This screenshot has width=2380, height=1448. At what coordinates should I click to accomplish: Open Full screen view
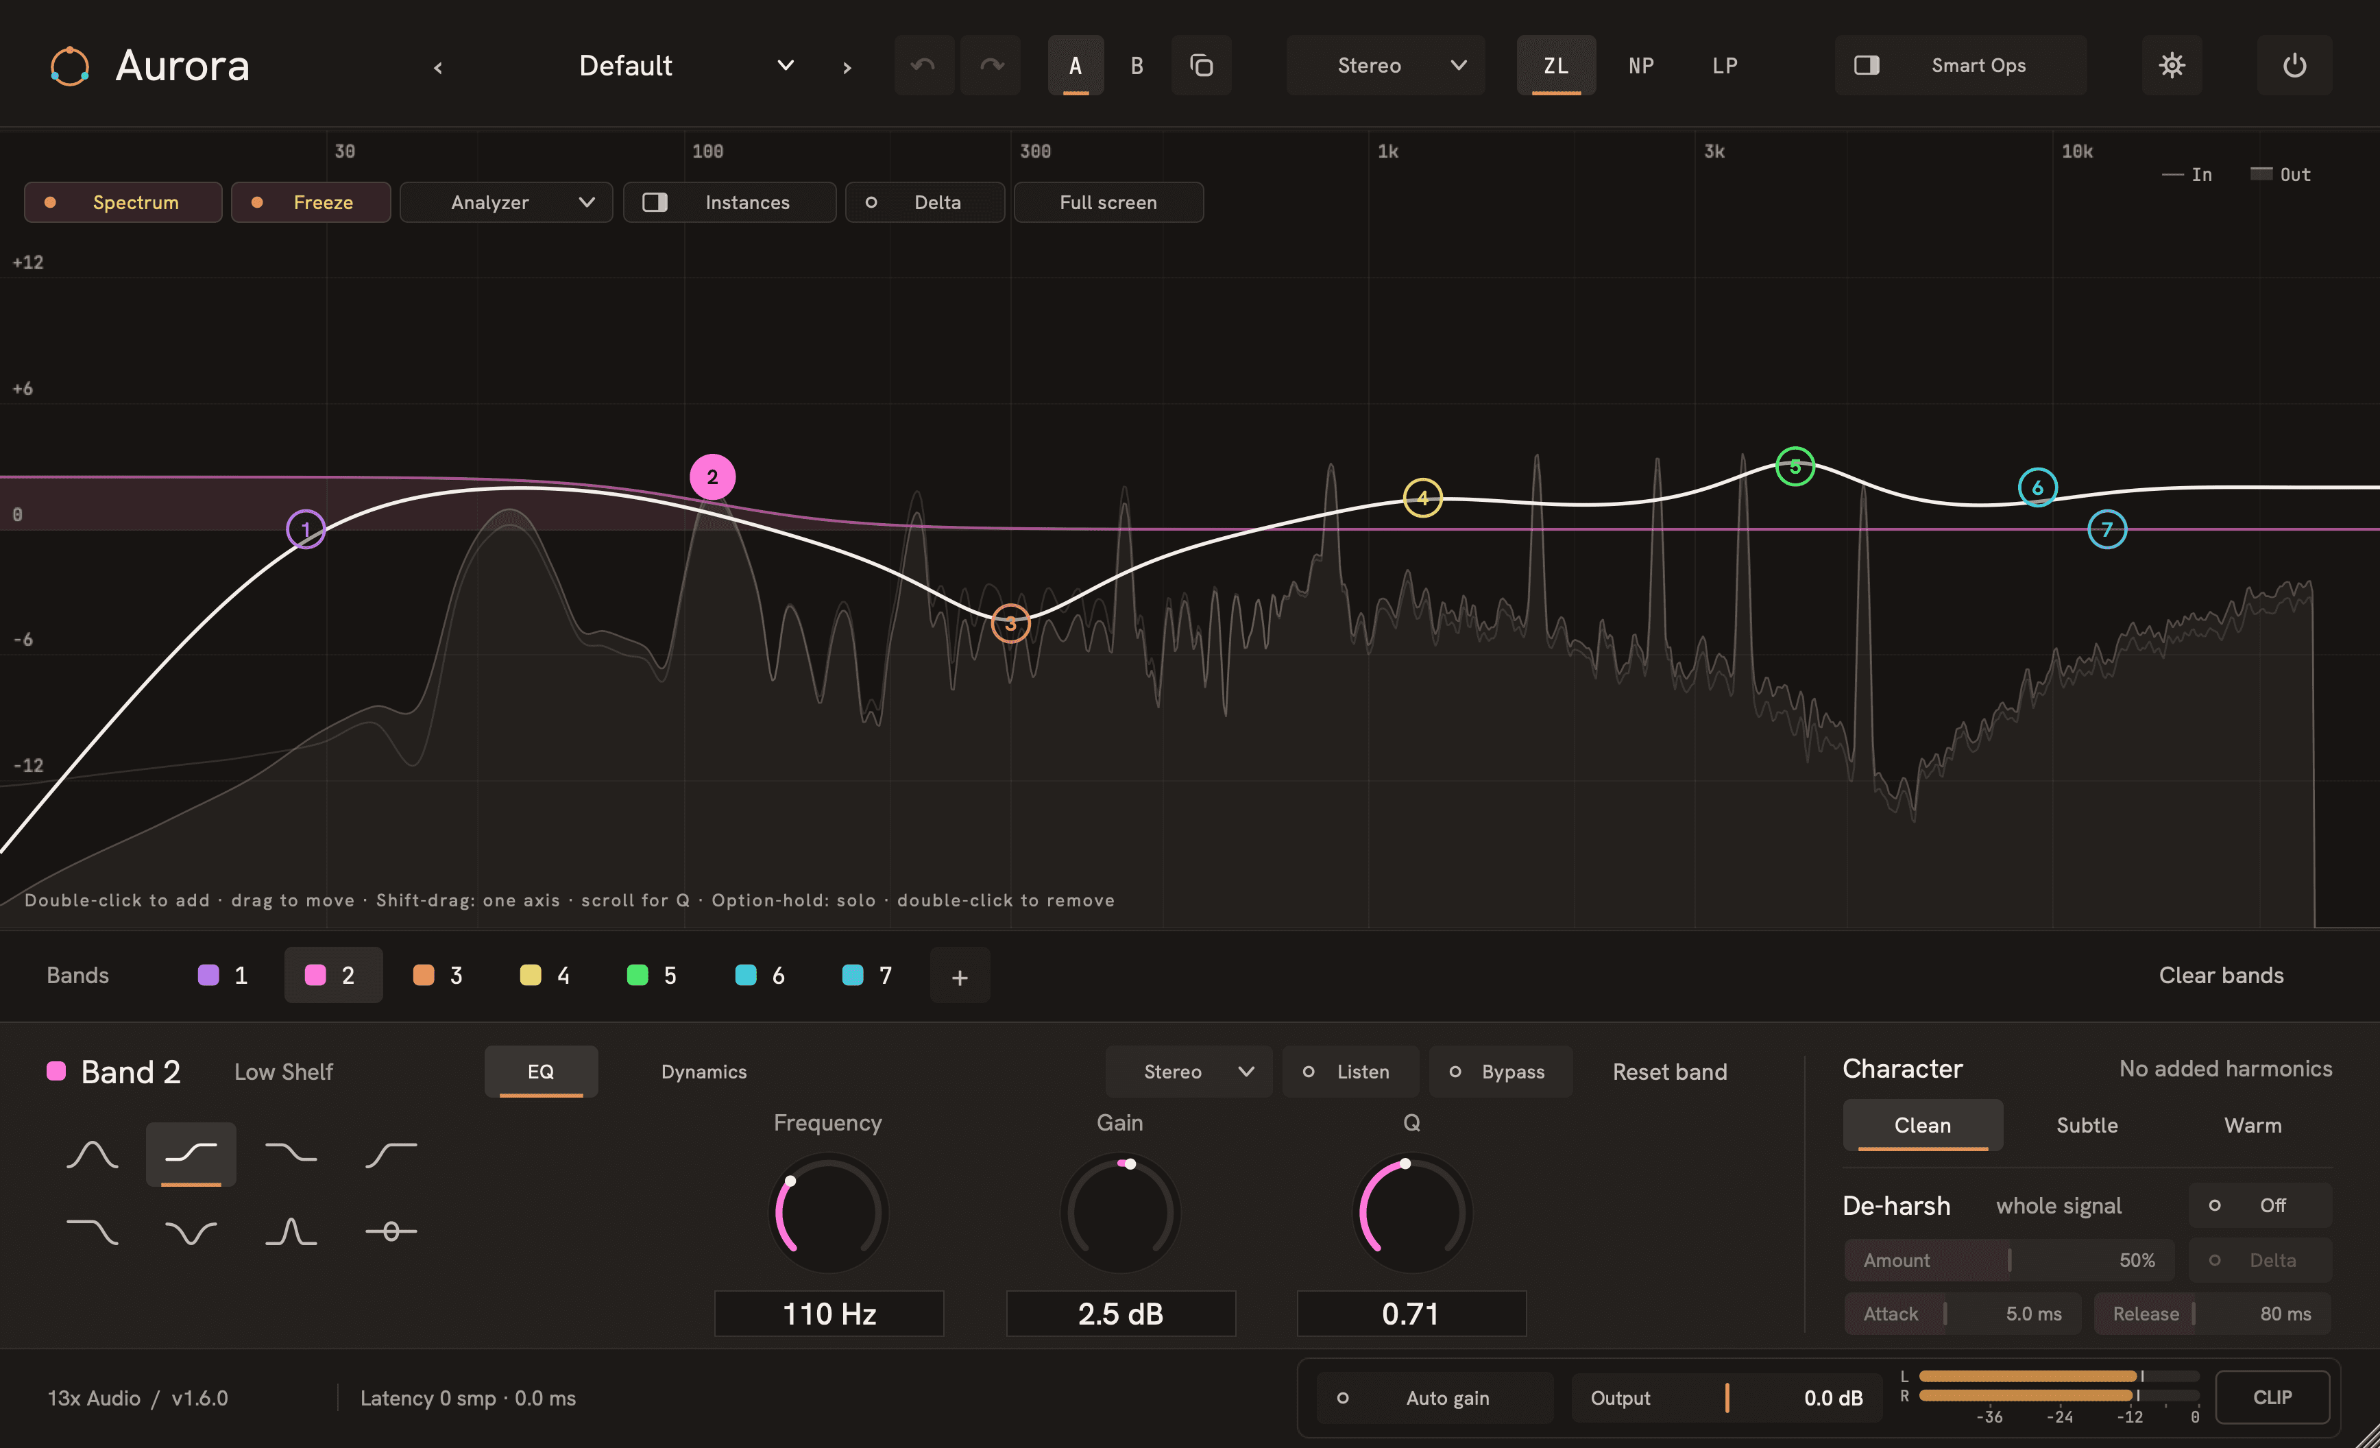tap(1108, 203)
